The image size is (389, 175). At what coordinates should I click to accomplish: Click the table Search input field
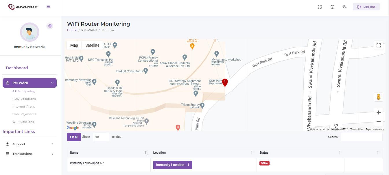pyautogui.click(x=361, y=137)
